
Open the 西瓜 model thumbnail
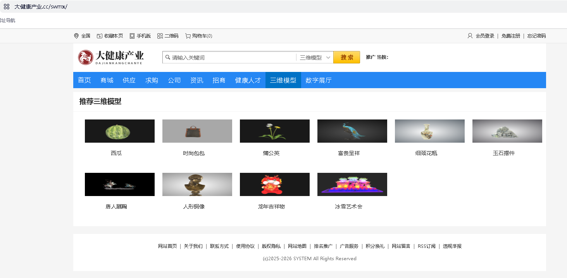[x=120, y=131]
